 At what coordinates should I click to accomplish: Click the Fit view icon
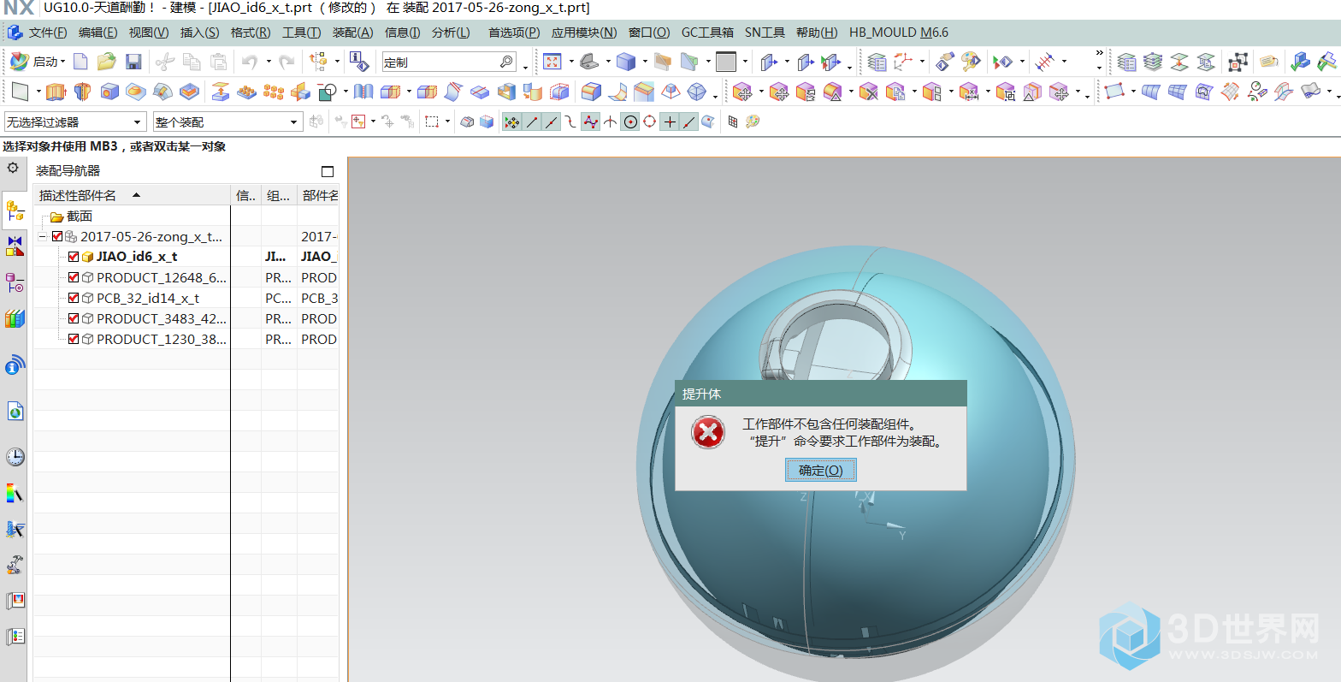552,62
